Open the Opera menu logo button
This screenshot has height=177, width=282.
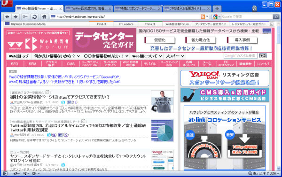[x=7, y=3]
